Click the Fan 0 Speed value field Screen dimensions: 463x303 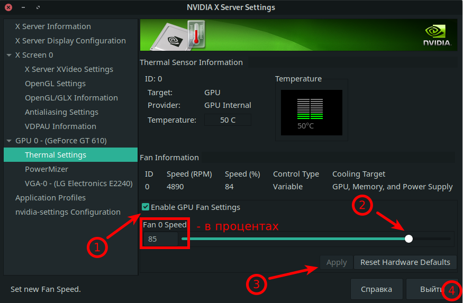pos(160,239)
